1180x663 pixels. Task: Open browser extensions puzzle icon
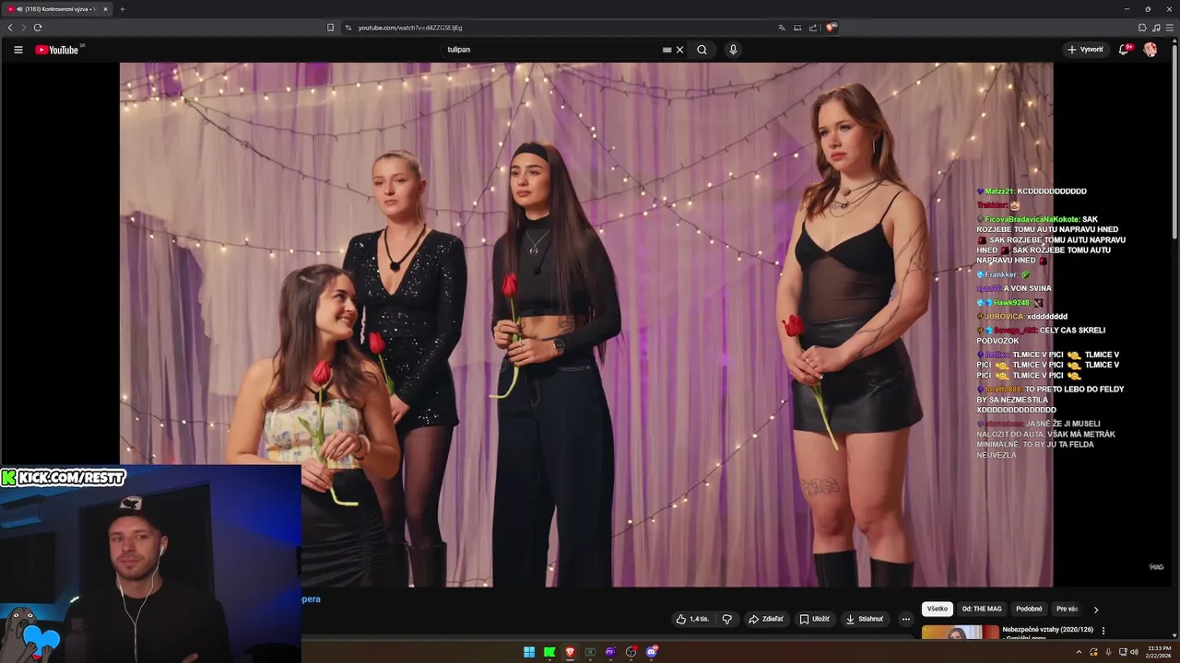point(1142,28)
